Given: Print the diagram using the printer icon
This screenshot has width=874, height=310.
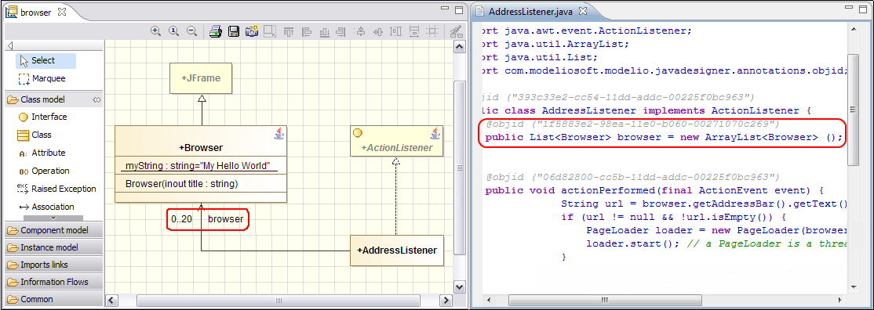Looking at the screenshot, I should point(217,31).
